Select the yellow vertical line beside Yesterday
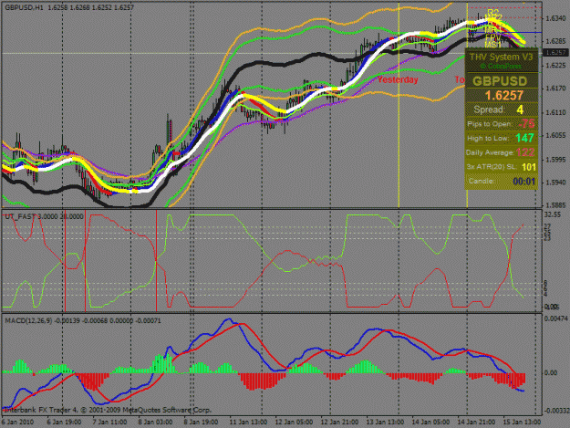This screenshot has height=428, width=570. tap(399, 106)
